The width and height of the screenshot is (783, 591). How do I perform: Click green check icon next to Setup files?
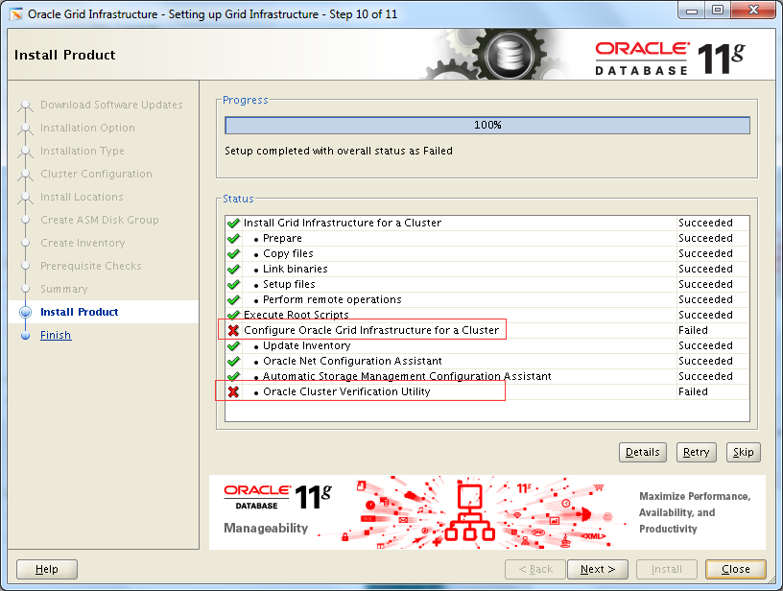pos(233,285)
